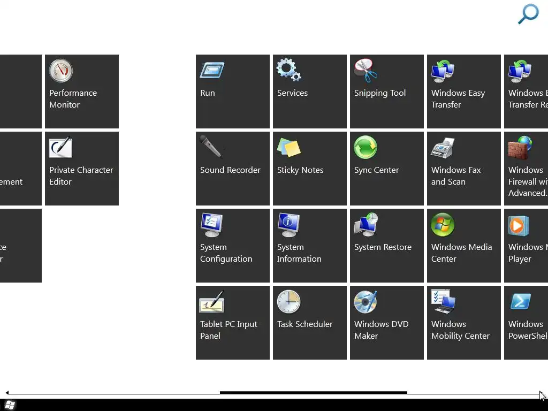Click the "Tablet PC Input Panel" label
This screenshot has width=548, height=411.
(229, 330)
